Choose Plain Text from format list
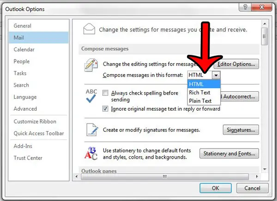Screen dimensions: 277x201 200,101
